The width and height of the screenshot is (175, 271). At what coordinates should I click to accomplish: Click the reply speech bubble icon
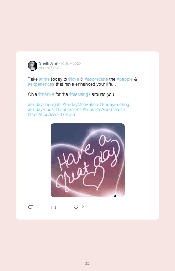tap(31, 207)
